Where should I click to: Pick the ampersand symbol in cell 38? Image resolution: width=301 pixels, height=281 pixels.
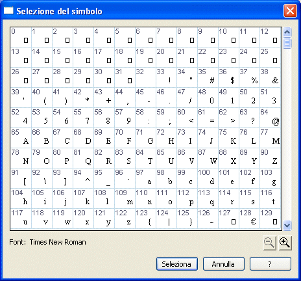[270, 77]
